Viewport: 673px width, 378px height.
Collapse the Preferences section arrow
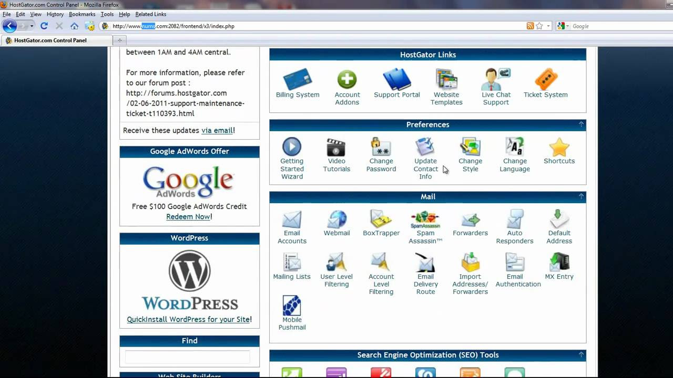click(x=581, y=124)
